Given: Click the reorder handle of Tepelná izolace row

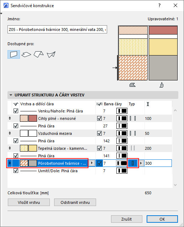Looking at the screenshot, I should 10,148.
